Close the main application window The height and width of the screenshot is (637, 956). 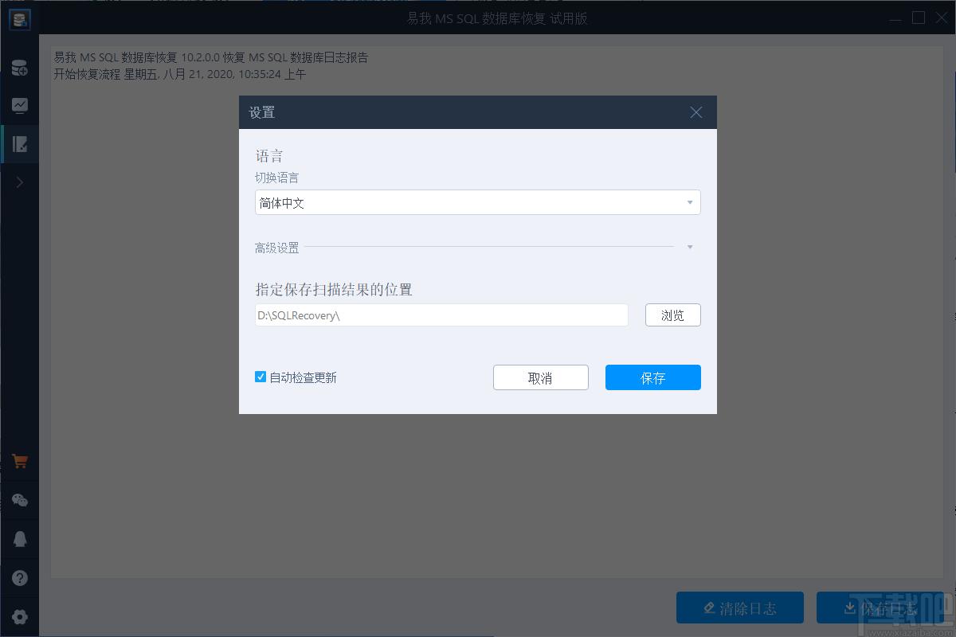coord(941,18)
